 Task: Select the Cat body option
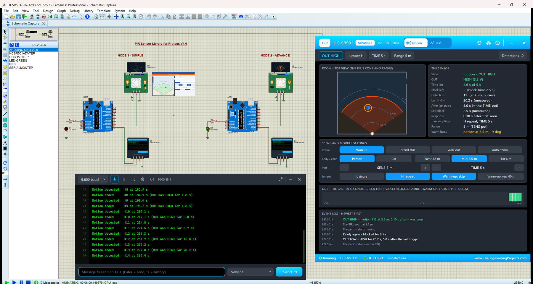click(x=394, y=159)
